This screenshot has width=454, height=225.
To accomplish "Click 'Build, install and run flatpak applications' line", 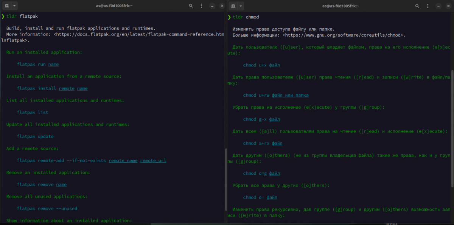I will [x=81, y=28].
